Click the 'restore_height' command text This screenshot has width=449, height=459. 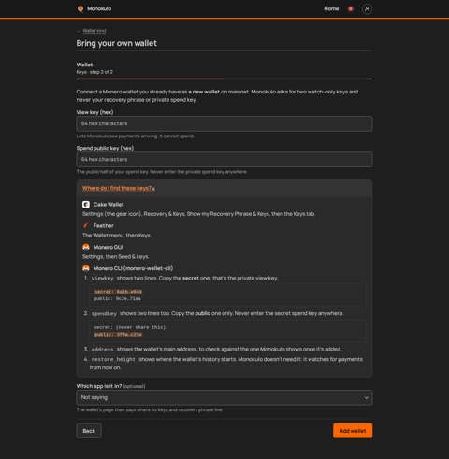113,359
